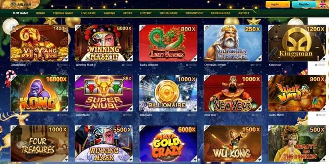The image size is (329, 164).
Task: Open the Super Niubi slot thumbnail
Action: coord(104,93)
